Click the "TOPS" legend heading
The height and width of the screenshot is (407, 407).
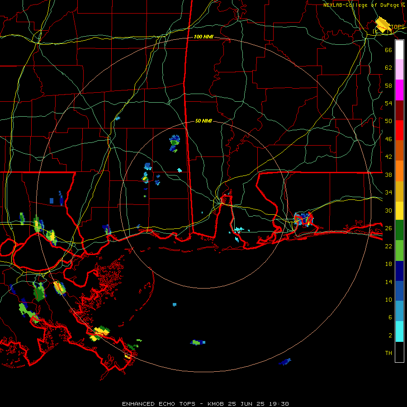398,27
